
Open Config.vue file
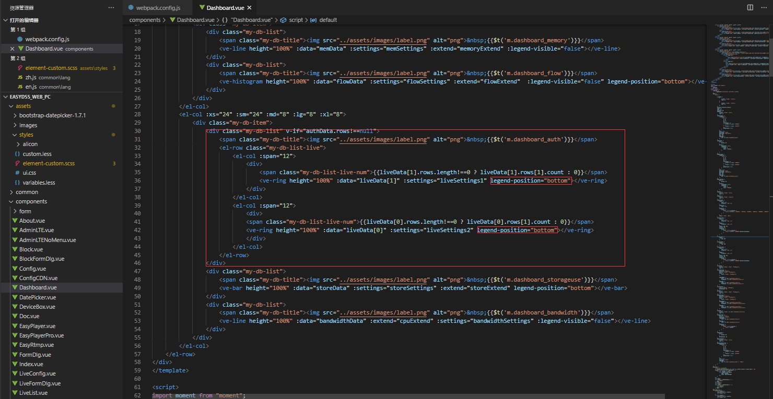62,269
